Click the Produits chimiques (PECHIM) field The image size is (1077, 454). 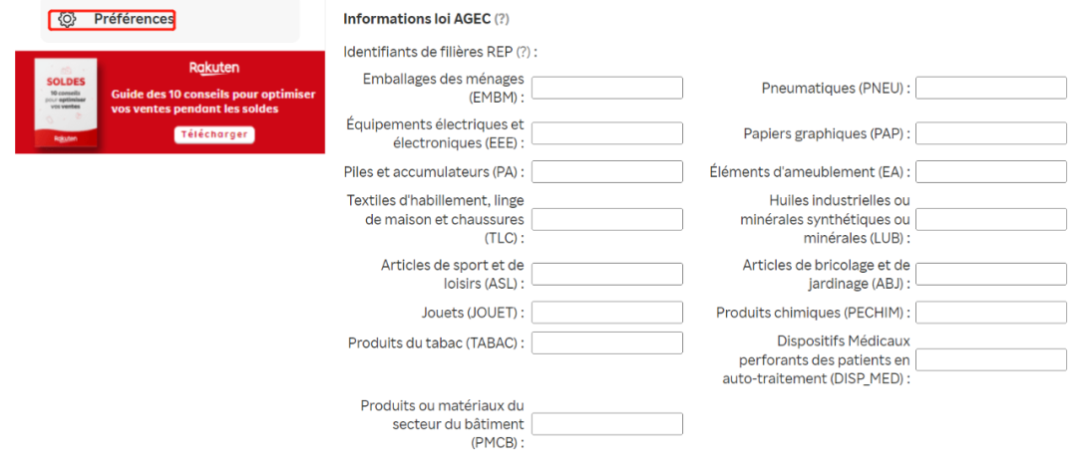click(x=990, y=313)
